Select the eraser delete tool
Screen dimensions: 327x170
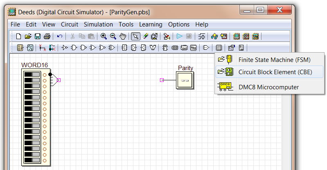[x=145, y=36]
